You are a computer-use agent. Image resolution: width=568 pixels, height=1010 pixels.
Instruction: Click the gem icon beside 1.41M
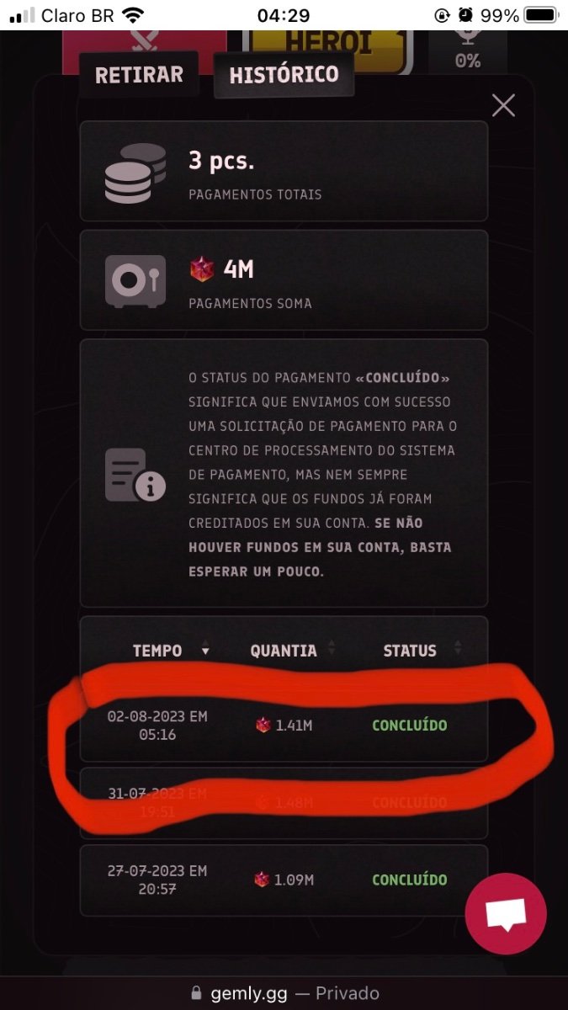263,725
